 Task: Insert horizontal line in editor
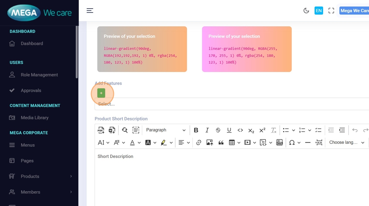pos(308,142)
